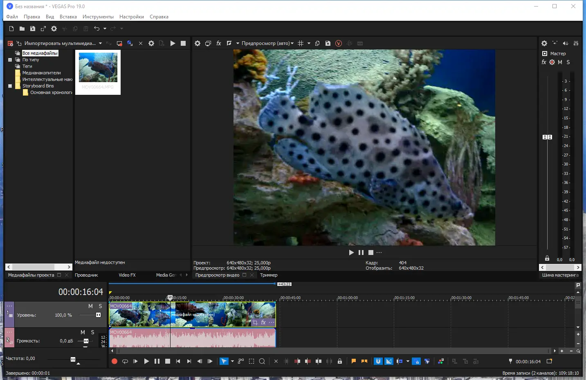Select the zoom magnifier tool
This screenshot has width=586, height=380.
point(262,361)
